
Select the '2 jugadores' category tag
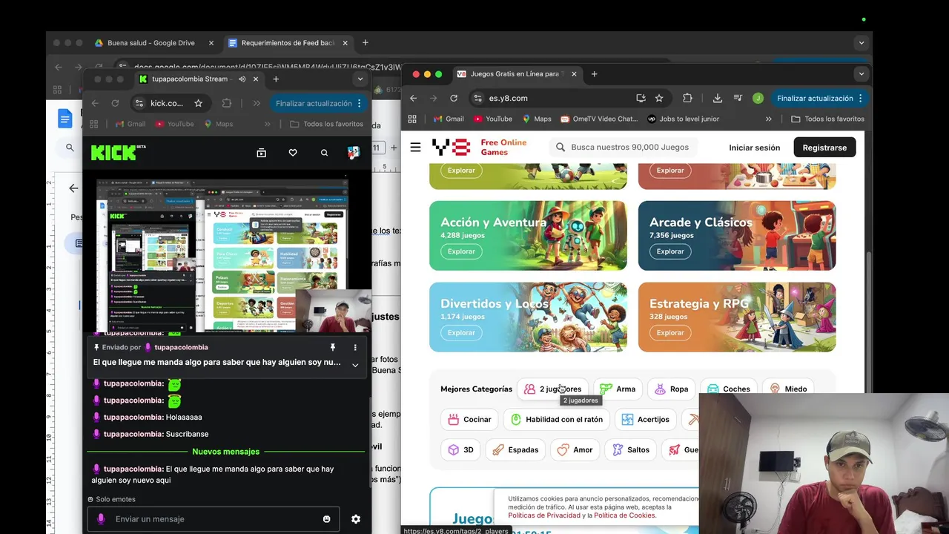pyautogui.click(x=552, y=389)
